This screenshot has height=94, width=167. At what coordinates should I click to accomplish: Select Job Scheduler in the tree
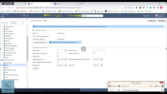click(x=9, y=31)
